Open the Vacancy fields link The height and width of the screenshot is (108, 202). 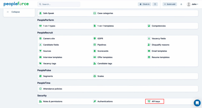(x=159, y=39)
